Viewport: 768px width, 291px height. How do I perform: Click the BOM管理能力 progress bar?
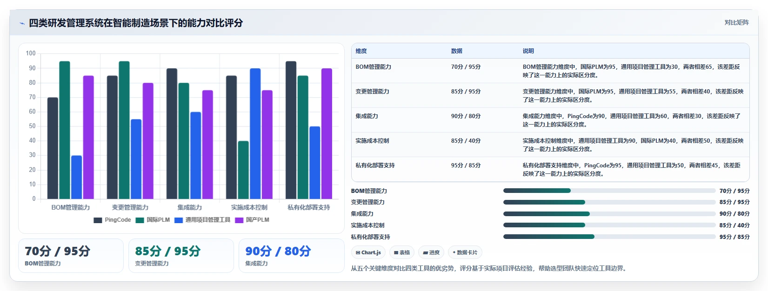coord(609,191)
